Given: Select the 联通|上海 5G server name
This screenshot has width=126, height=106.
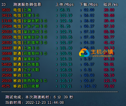Looking at the screenshot, I should [26, 48].
